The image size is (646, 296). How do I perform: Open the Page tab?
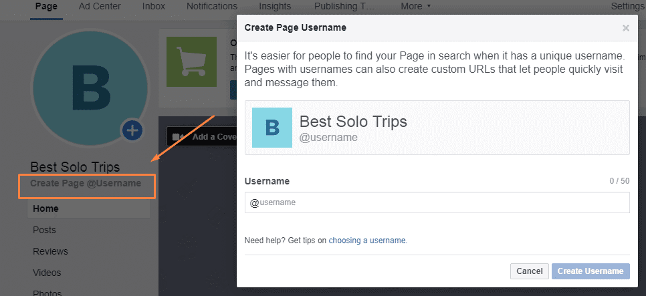click(46, 6)
